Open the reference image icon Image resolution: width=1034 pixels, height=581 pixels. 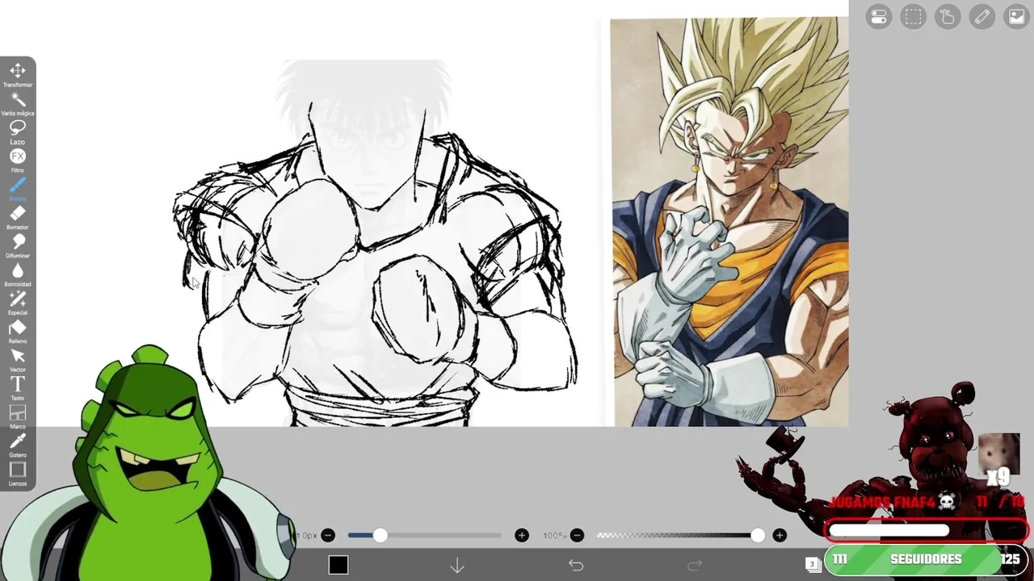click(x=1016, y=17)
